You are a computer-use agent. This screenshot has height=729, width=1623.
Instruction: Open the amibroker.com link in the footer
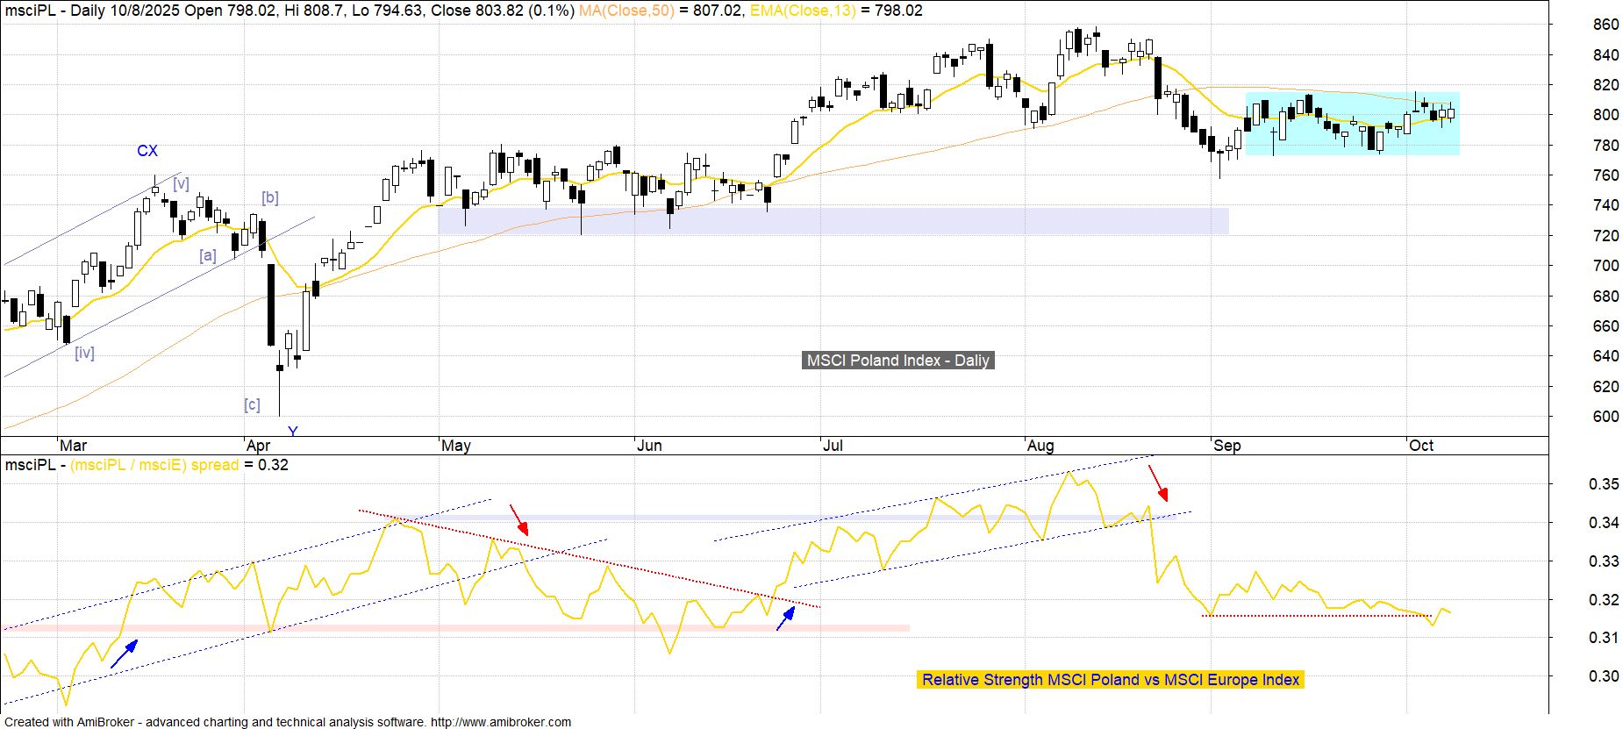tap(500, 722)
